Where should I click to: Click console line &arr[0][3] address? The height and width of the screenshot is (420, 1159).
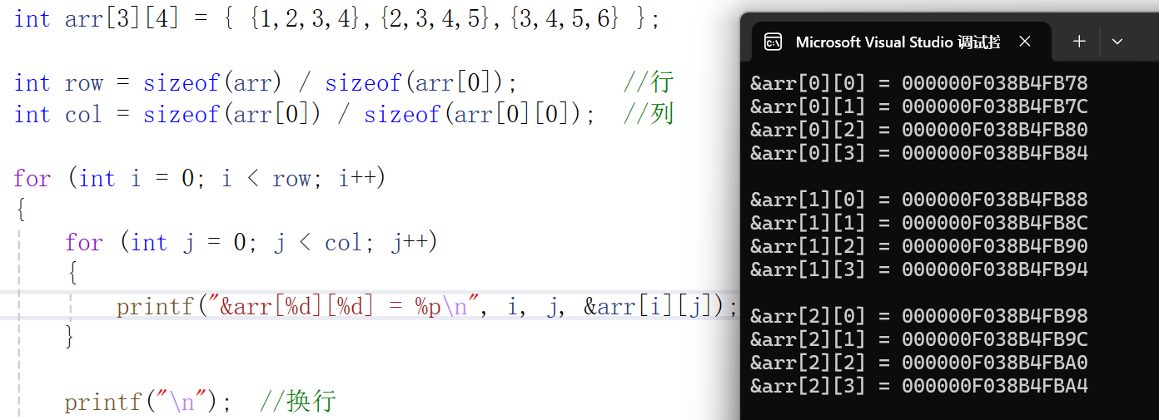(919, 153)
